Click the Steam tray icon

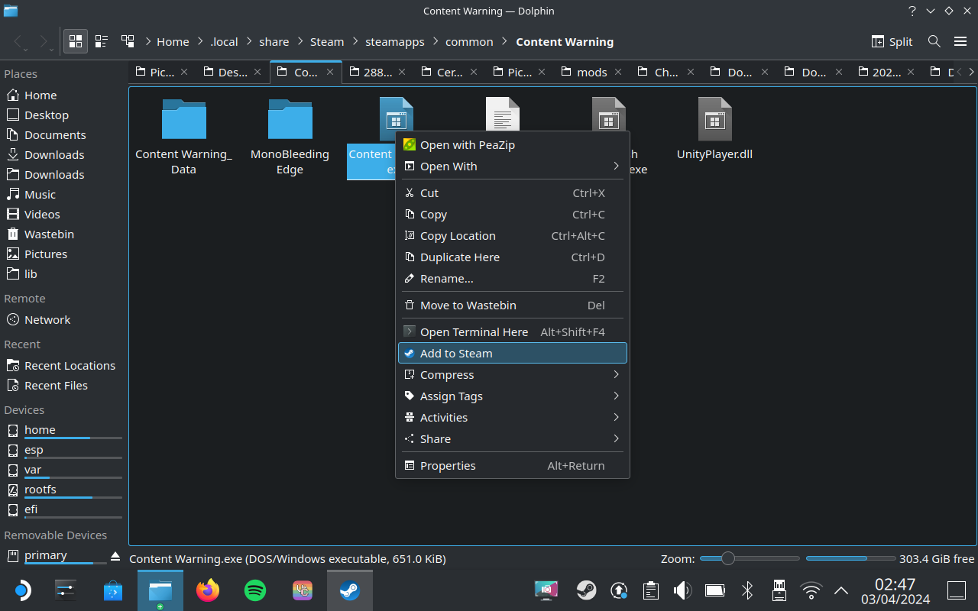click(x=586, y=590)
